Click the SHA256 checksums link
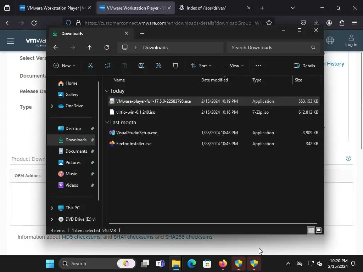This screenshot has width=363, height=272. click(189, 237)
